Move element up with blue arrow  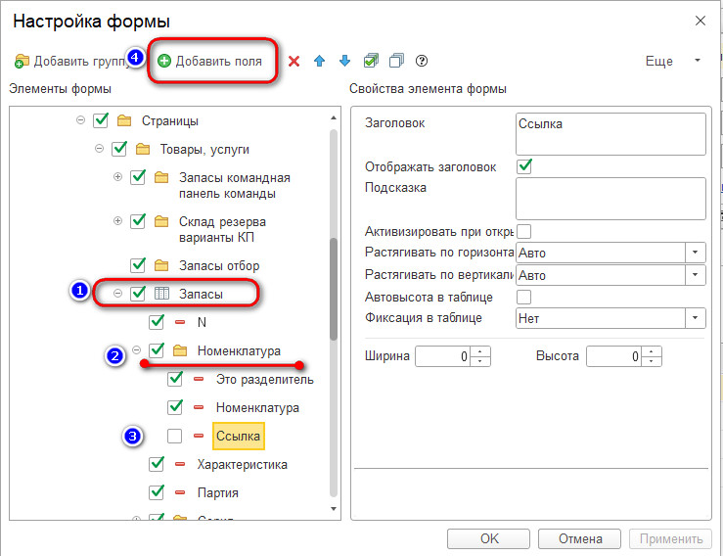(319, 61)
